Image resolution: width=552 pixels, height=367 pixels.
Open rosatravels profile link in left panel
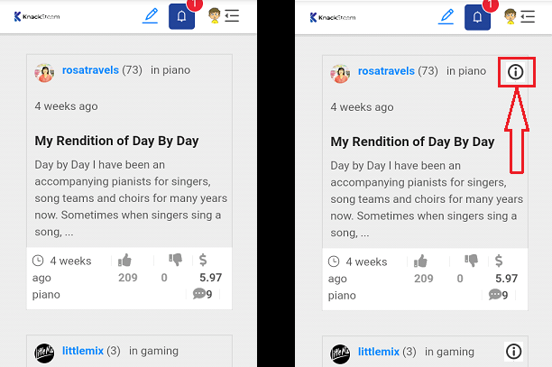click(90, 70)
